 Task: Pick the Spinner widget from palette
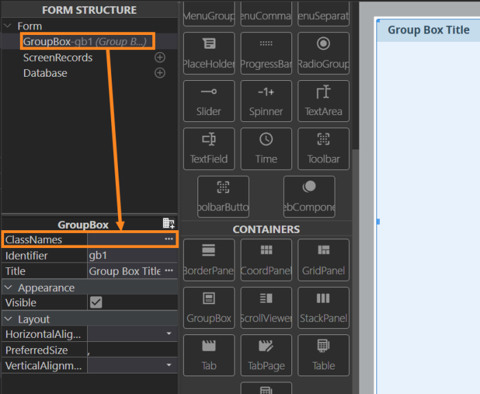click(x=266, y=101)
